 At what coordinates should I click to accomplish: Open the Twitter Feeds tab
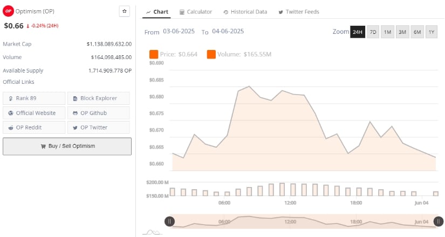[x=299, y=12]
